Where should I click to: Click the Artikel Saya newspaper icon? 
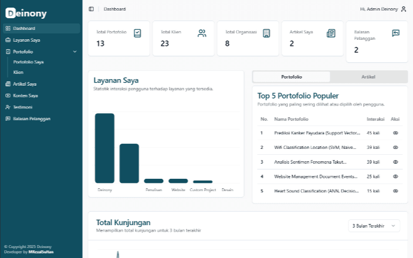point(331,33)
